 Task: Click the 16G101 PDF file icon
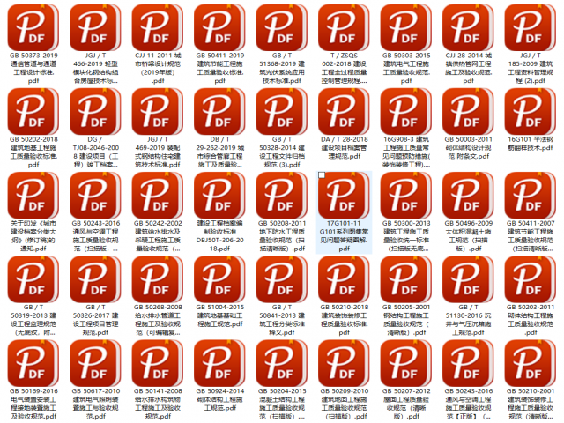[531, 112]
